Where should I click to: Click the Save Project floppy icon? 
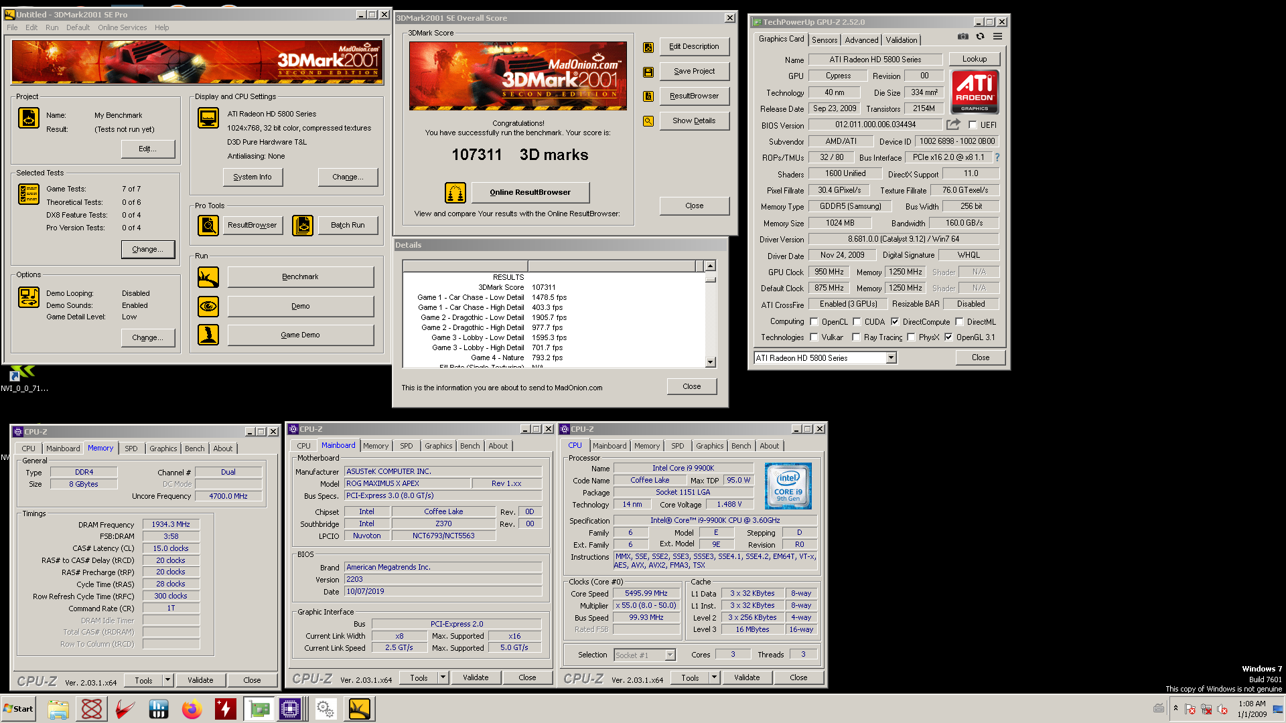point(648,72)
